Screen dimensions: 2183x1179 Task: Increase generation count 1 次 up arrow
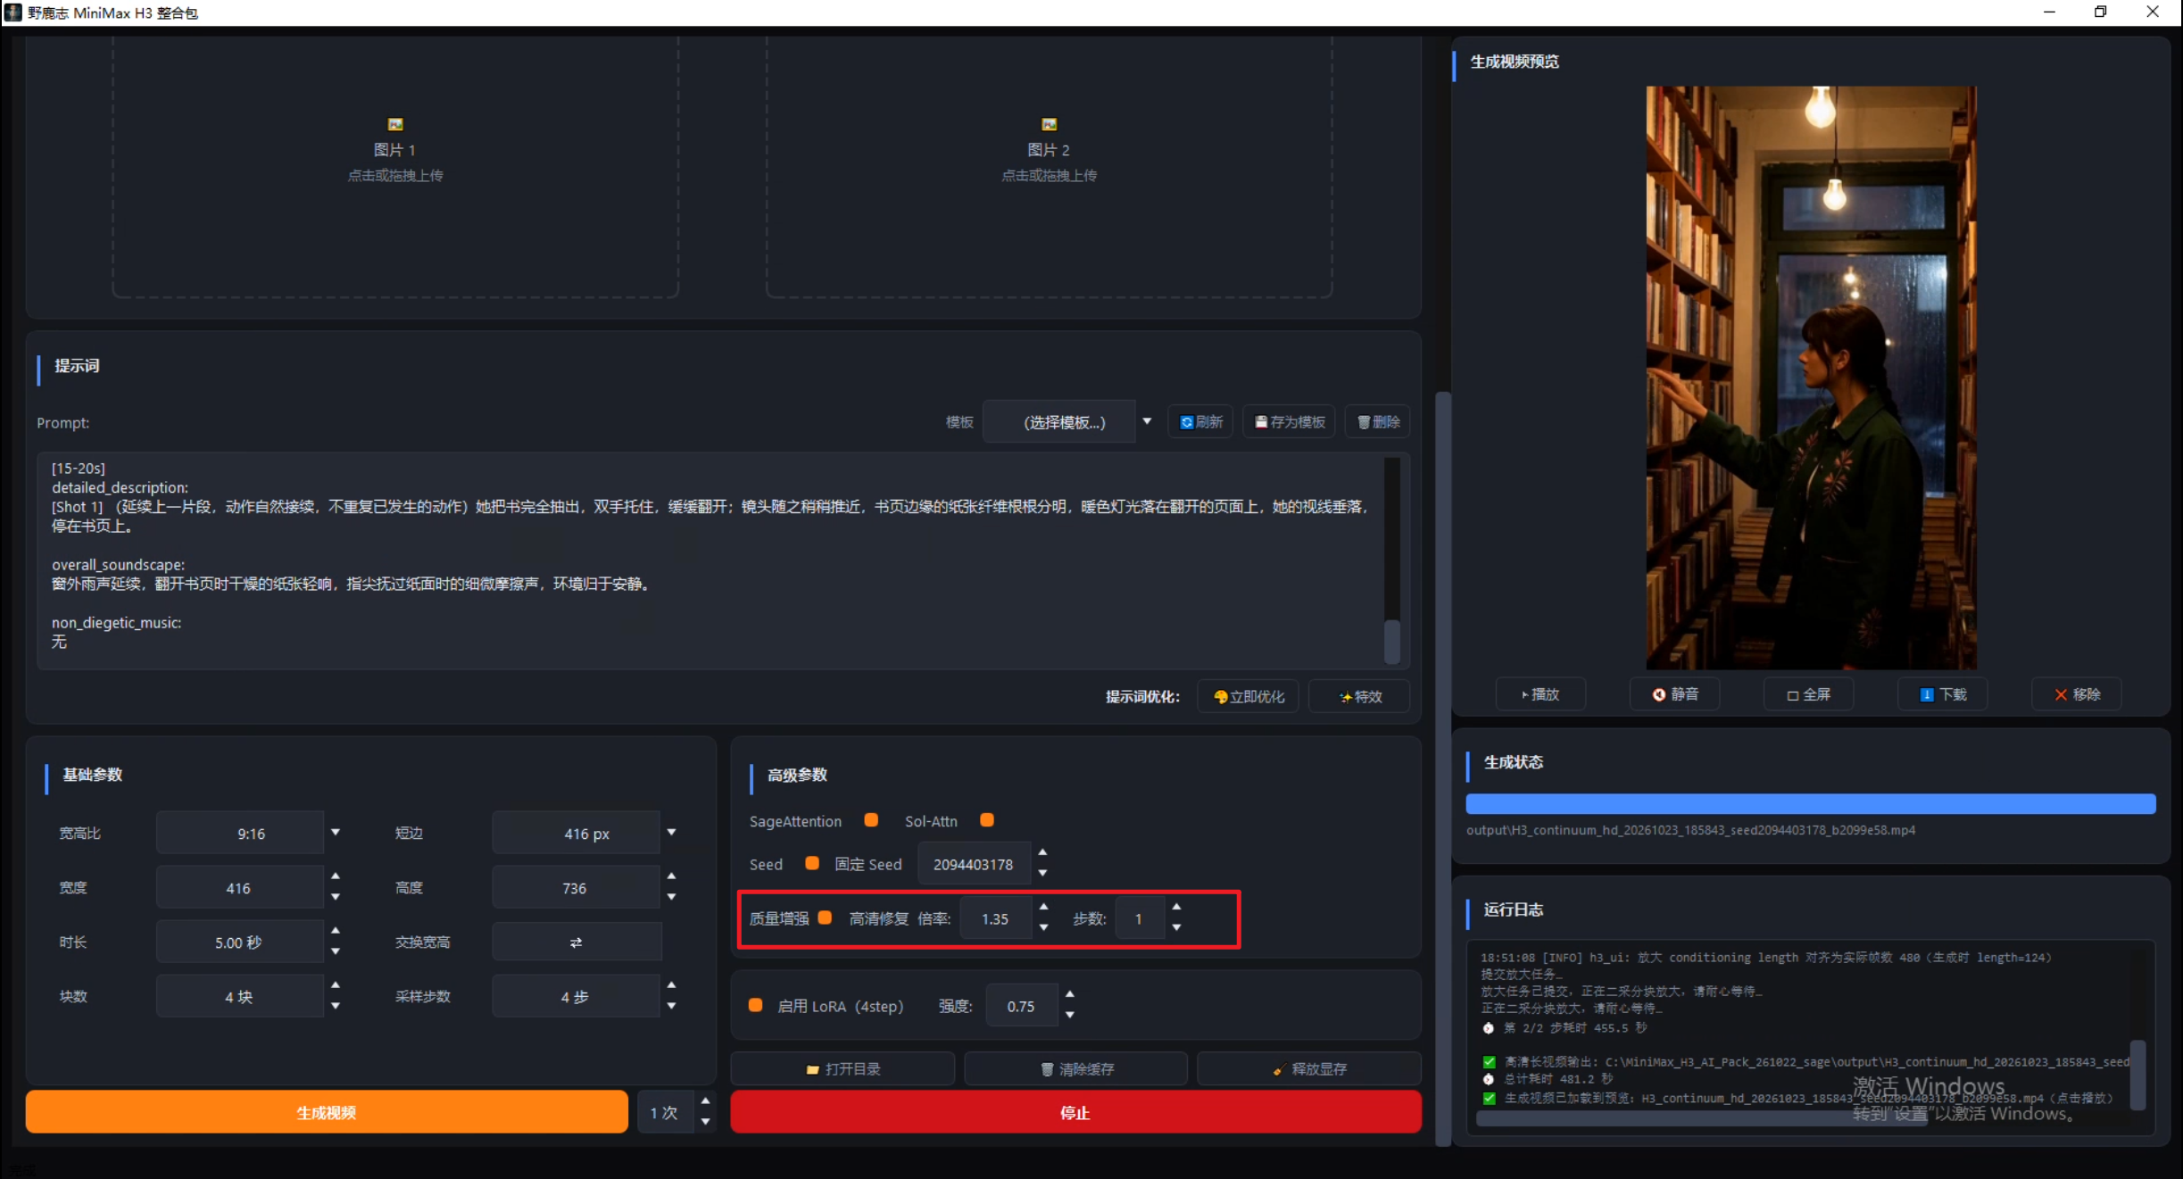coord(705,1101)
